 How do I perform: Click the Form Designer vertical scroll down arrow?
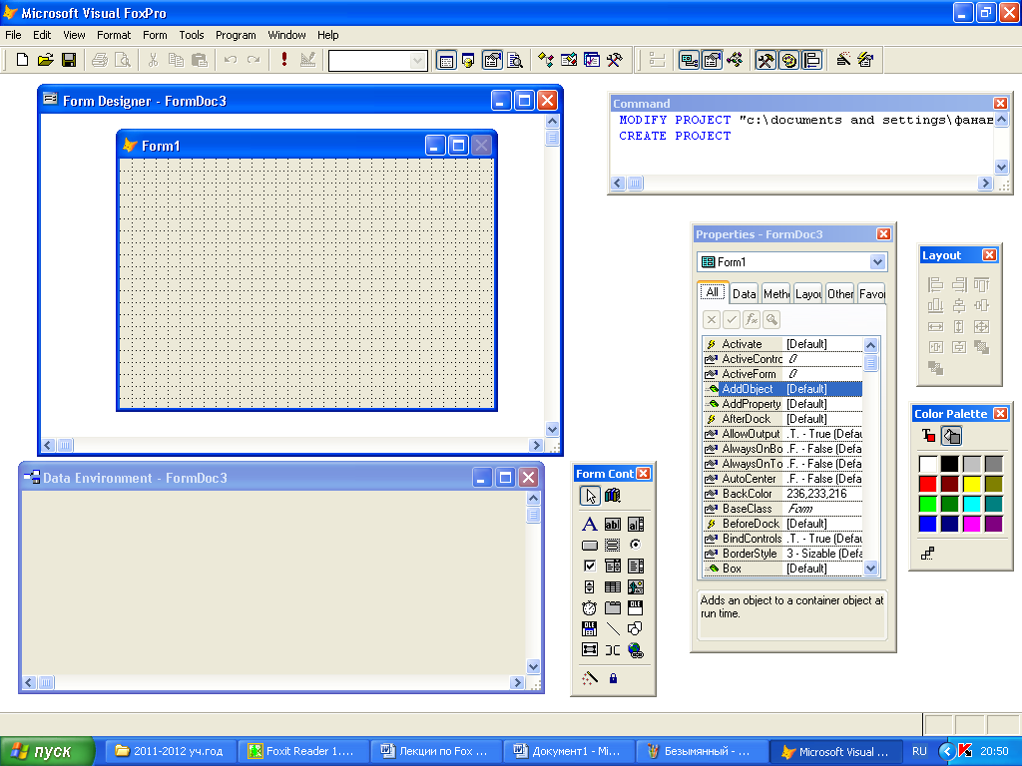point(552,429)
